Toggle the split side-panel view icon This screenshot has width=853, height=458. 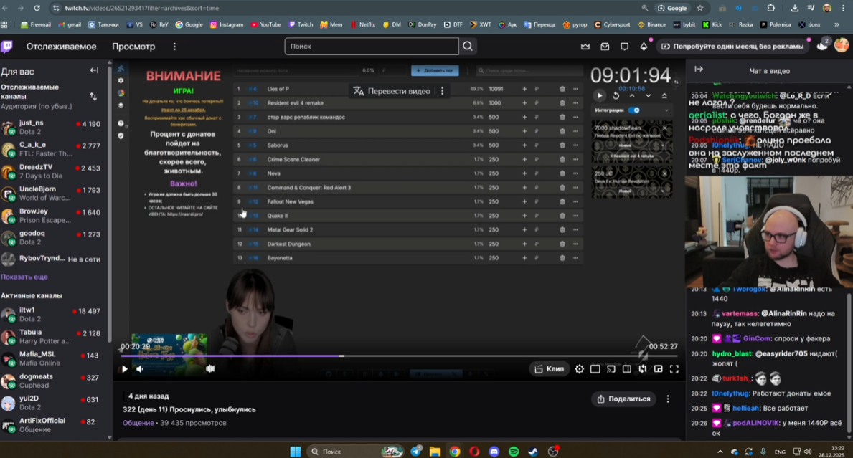click(627, 369)
